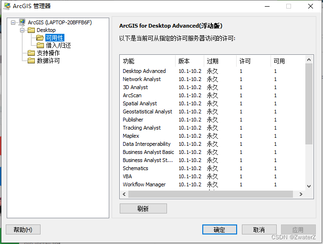323x244 pixels.
Task: Select the Geostatistical Analyst row
Action: pyautogui.click(x=212, y=112)
